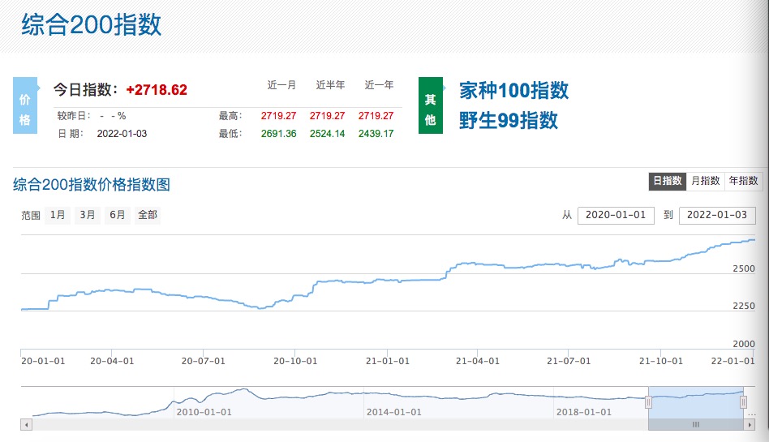Switch to 年指数 yearly view
This screenshot has width=769, height=442.
coord(743,181)
